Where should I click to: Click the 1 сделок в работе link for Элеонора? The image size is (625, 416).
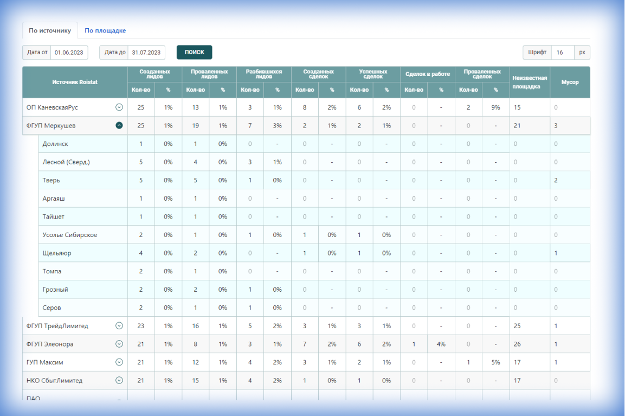(x=414, y=344)
